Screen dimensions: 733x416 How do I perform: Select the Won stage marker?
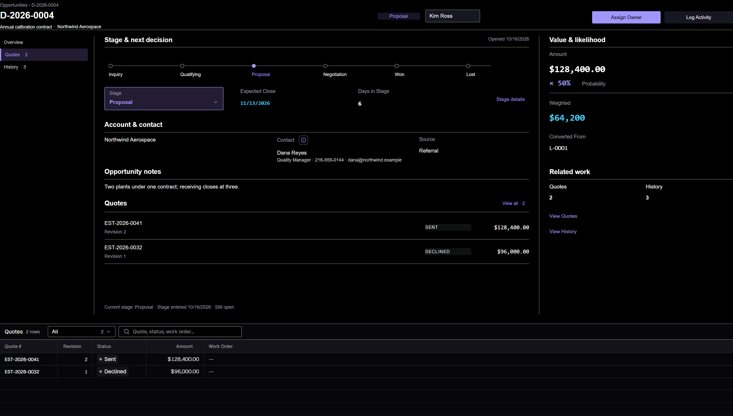[x=397, y=66]
